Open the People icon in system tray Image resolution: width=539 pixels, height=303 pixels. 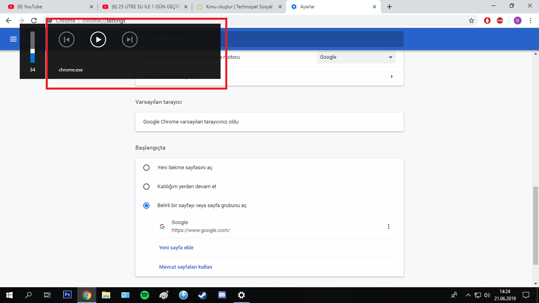pos(455,295)
